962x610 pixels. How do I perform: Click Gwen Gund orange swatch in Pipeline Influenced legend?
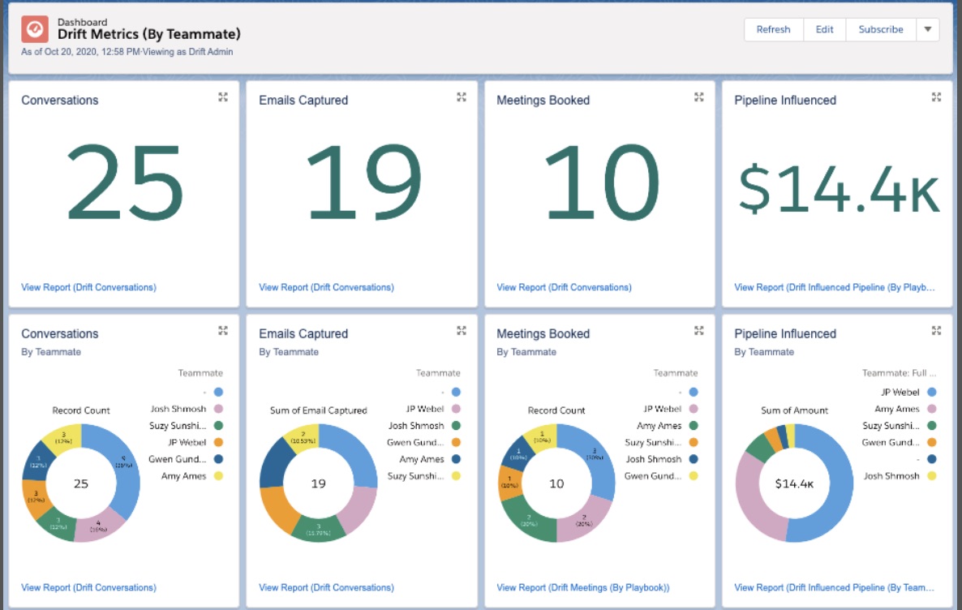pos(931,442)
